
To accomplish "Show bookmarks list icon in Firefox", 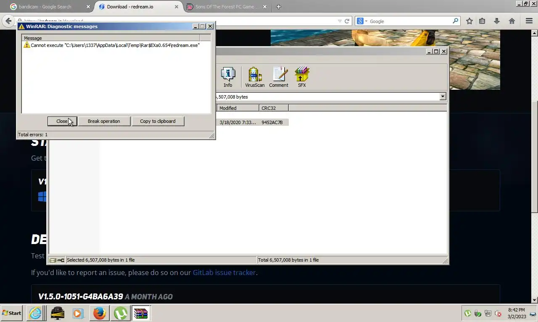I will coord(482,21).
